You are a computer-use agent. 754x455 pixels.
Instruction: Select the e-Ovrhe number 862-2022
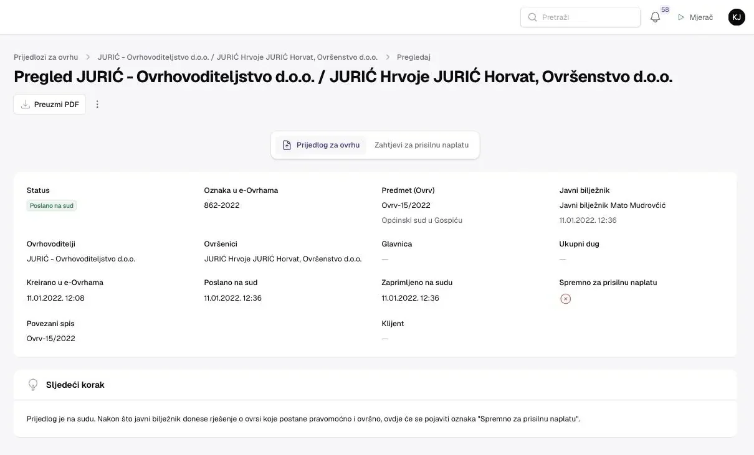(x=222, y=205)
